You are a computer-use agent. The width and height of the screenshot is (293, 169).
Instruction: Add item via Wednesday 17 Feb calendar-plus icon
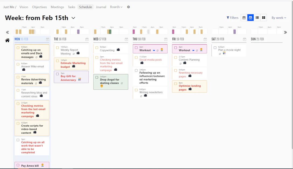[126, 39]
